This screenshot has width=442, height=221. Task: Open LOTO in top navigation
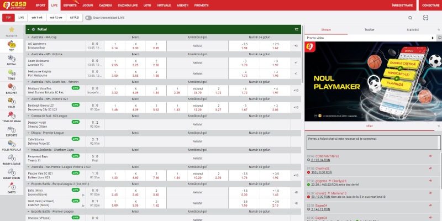(147, 6)
